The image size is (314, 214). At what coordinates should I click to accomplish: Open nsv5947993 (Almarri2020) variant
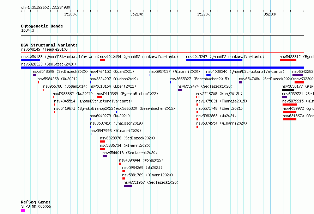pos(116,131)
